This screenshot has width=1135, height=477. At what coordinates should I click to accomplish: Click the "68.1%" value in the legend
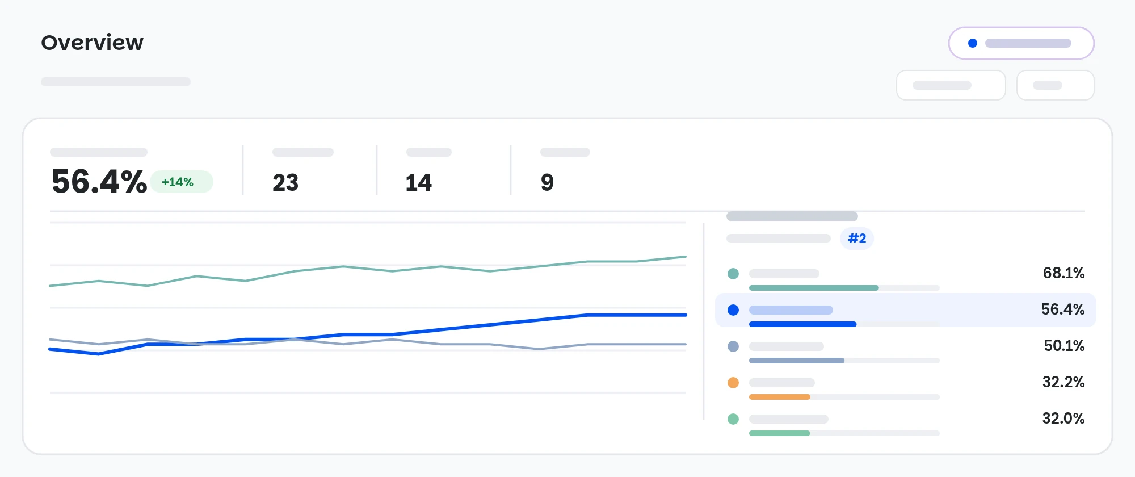coord(1063,273)
